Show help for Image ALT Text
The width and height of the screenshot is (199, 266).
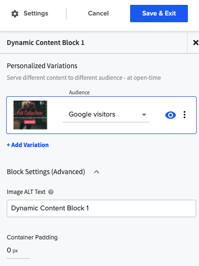51,192
